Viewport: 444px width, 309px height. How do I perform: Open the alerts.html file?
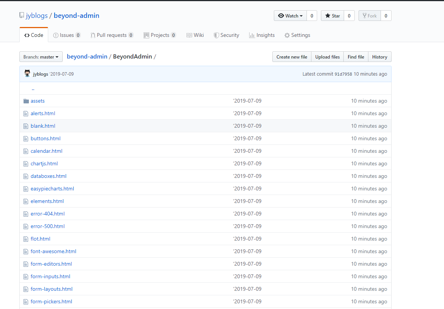43,113
